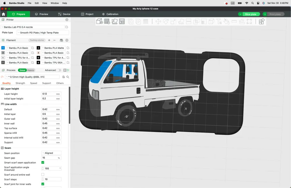Select the Rotate tool in toolbar
Image resolution: width=291 pixels, height=188 pixels.
point(166,22)
